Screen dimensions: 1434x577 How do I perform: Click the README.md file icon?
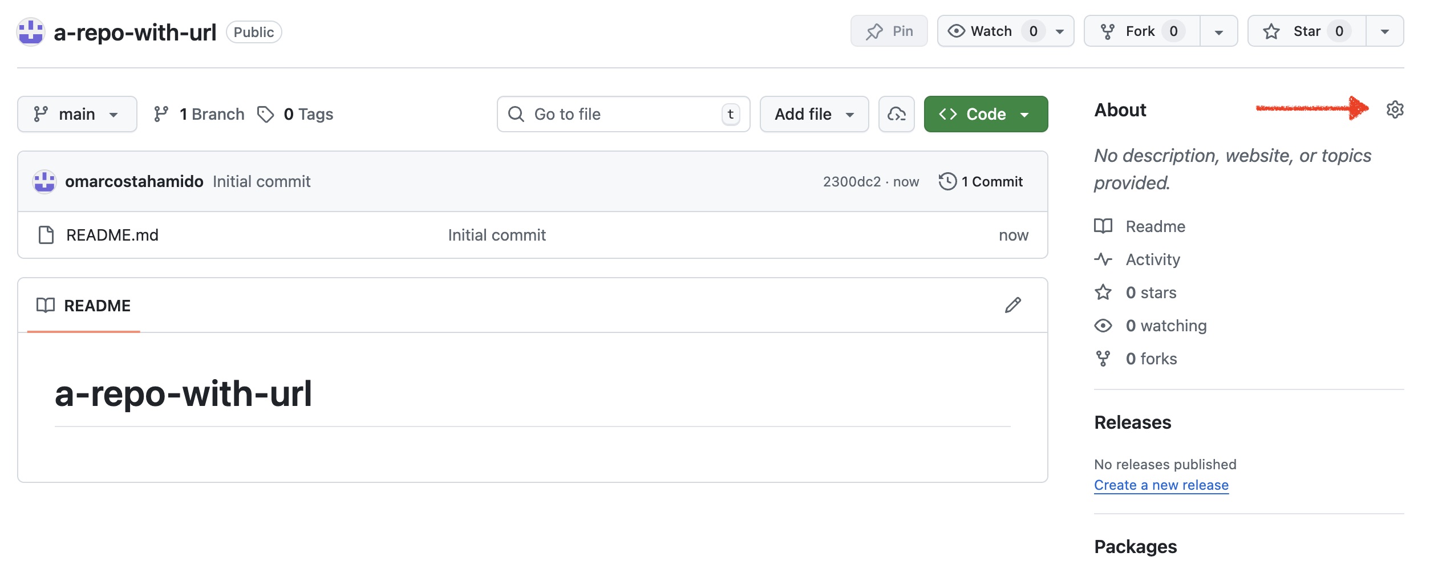(x=46, y=235)
